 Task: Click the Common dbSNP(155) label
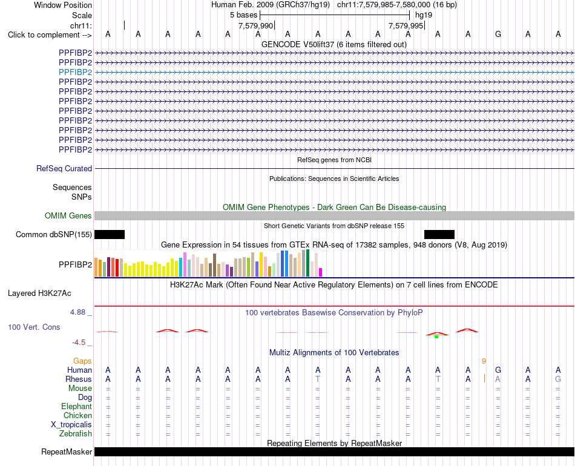tap(53, 235)
